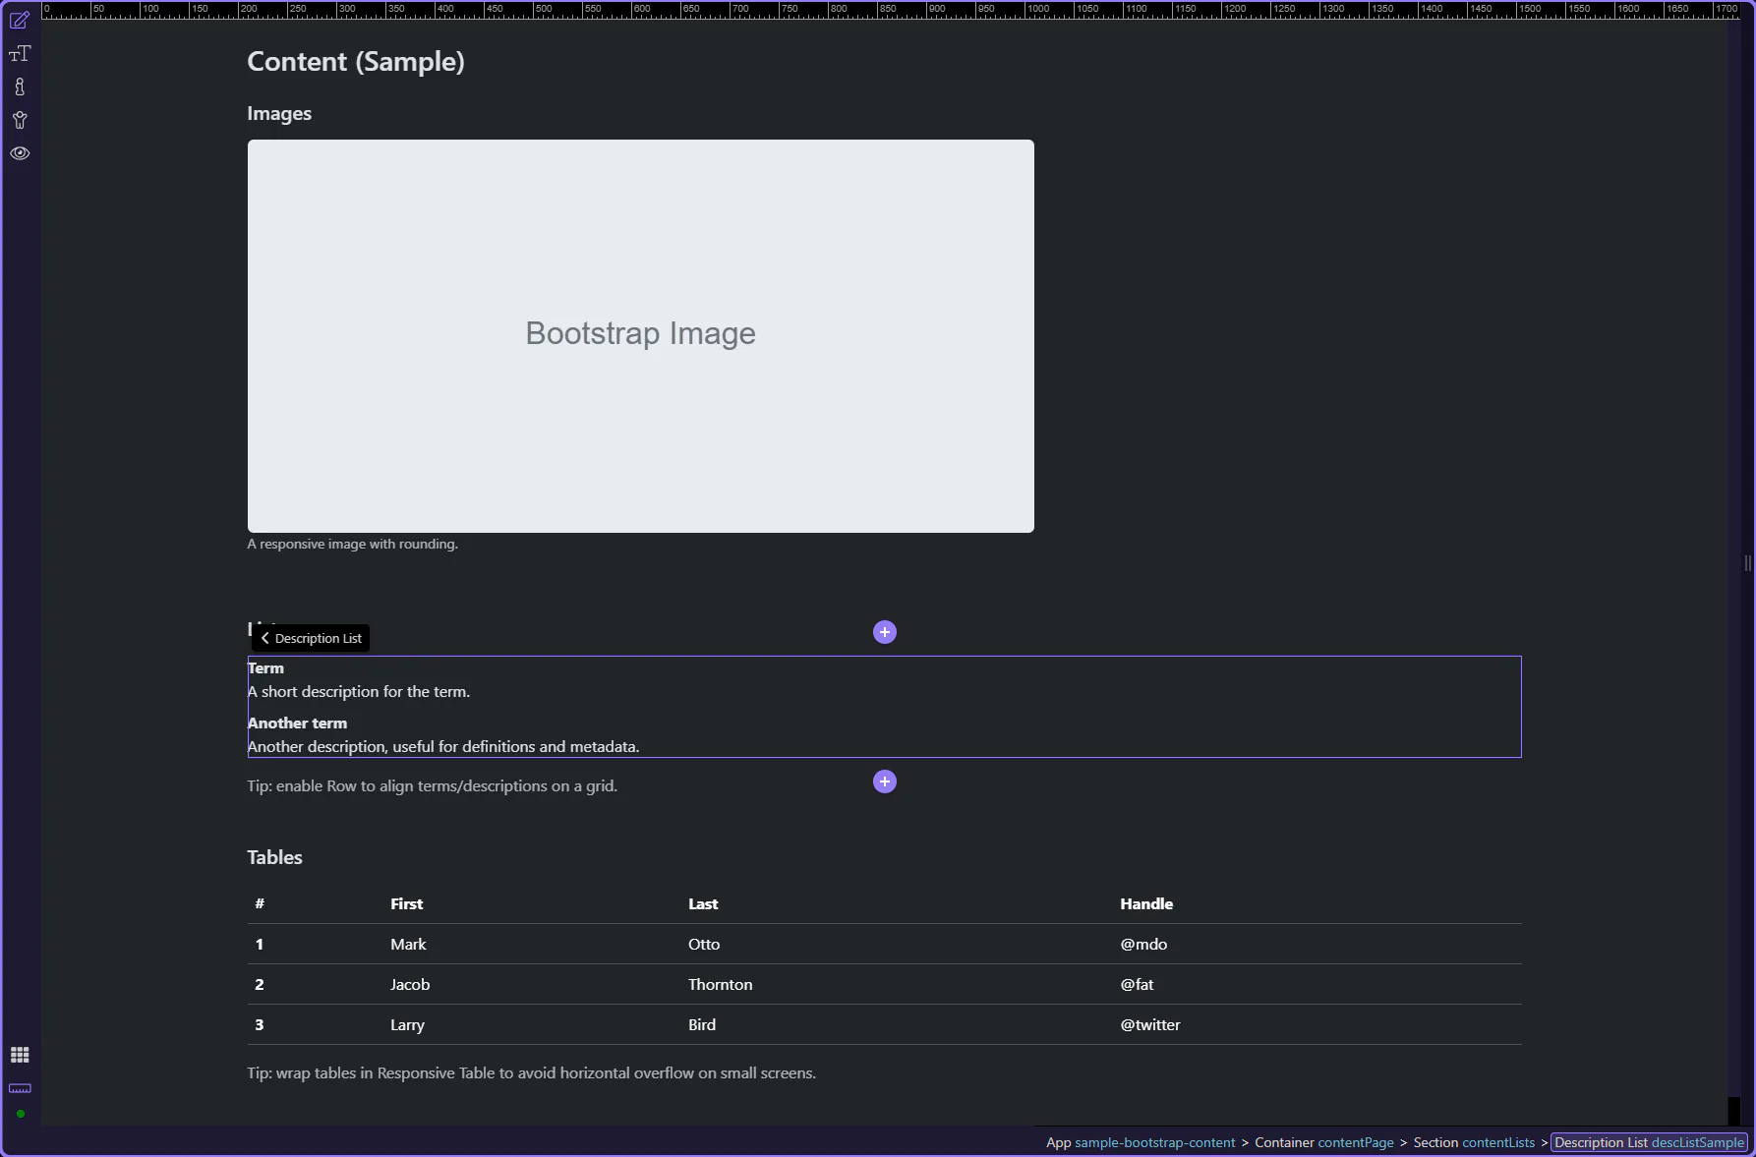The image size is (1756, 1157).
Task: Click the 'Another term' list entry
Action: (x=297, y=723)
